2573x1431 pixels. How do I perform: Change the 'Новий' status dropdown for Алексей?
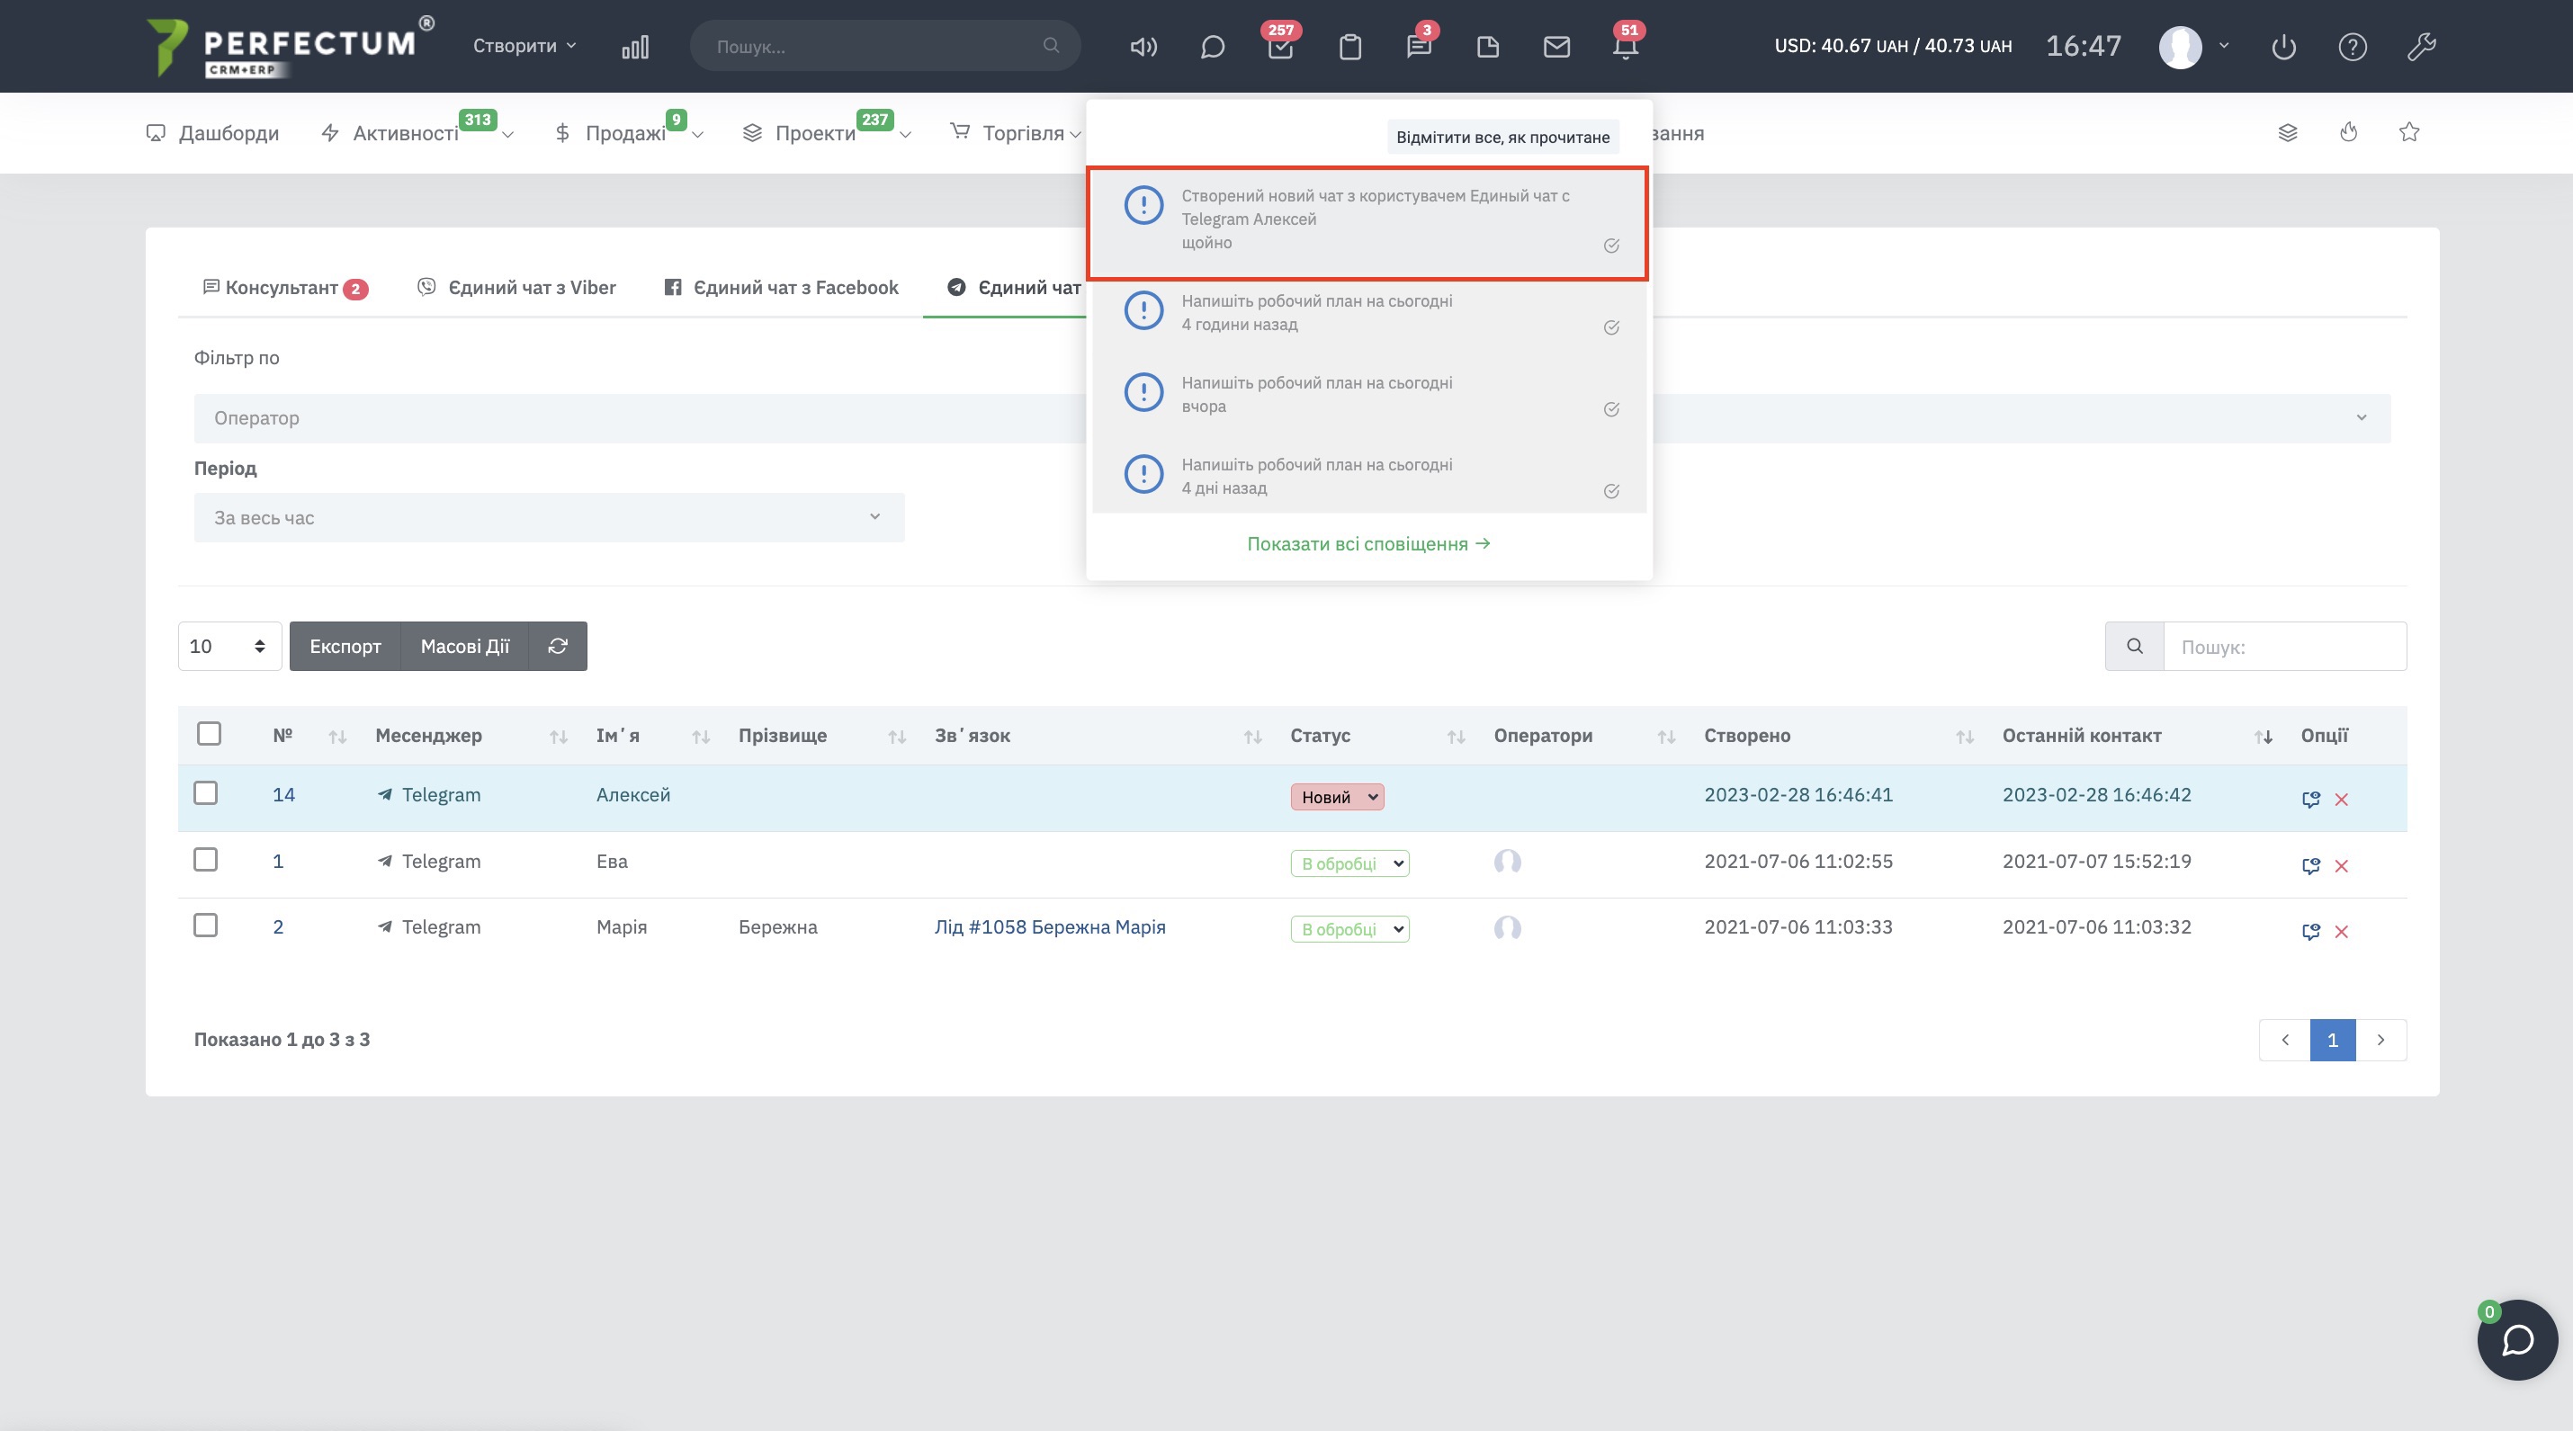click(1338, 797)
